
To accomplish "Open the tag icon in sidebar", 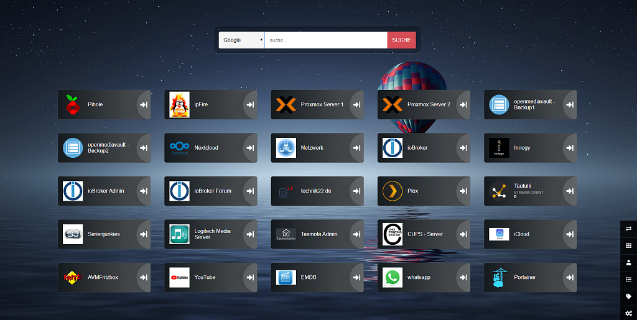I will click(628, 296).
